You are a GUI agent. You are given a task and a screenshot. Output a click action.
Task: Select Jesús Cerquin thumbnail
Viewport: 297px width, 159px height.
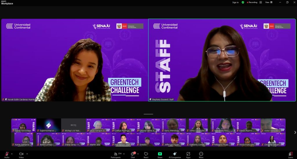tap(99, 125)
